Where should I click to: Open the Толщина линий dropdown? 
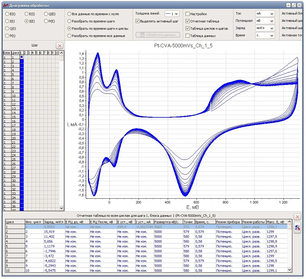click(x=172, y=14)
